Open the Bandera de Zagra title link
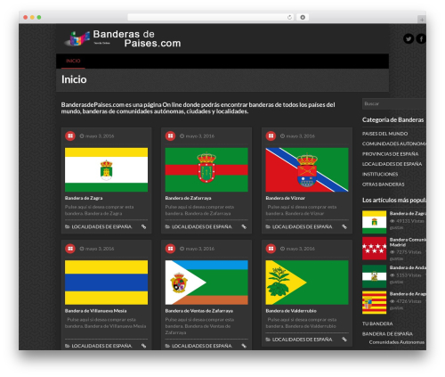 click(x=84, y=198)
